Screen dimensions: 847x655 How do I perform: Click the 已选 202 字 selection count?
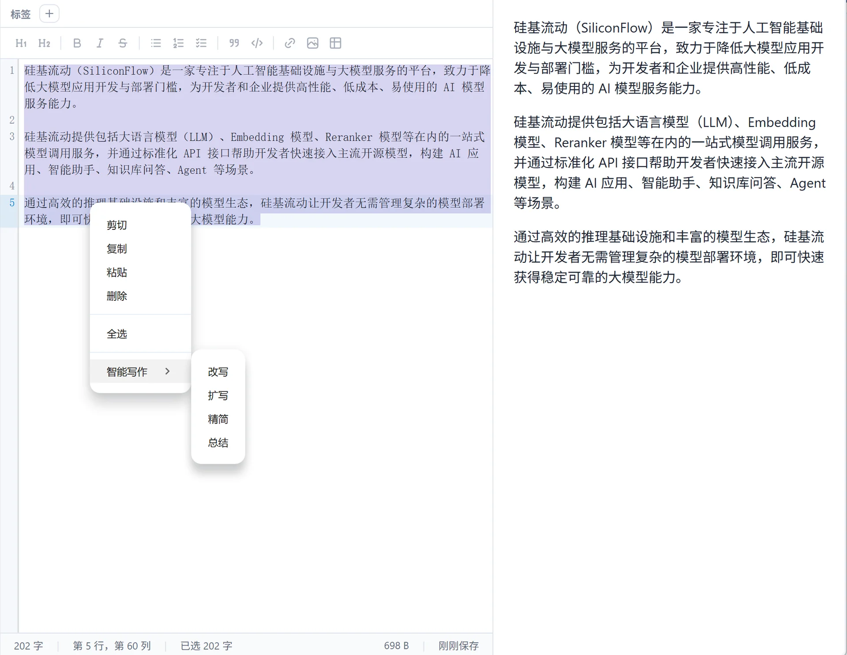206,646
